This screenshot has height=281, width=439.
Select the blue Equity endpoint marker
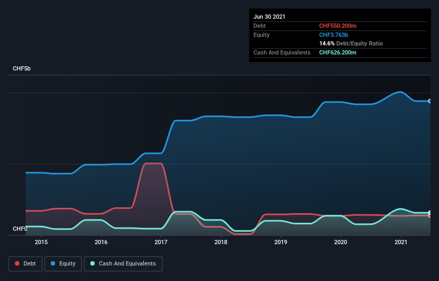click(x=430, y=101)
